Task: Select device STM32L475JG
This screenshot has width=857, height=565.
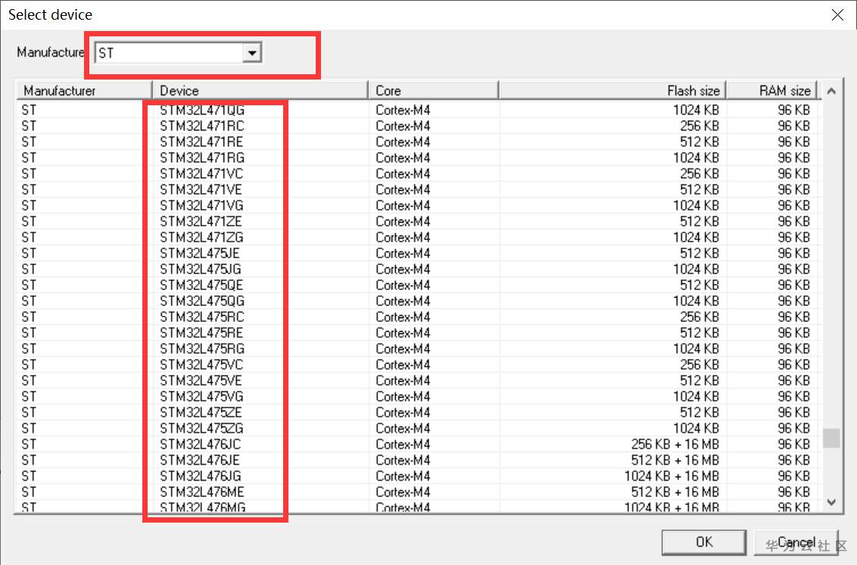Action: coord(201,269)
